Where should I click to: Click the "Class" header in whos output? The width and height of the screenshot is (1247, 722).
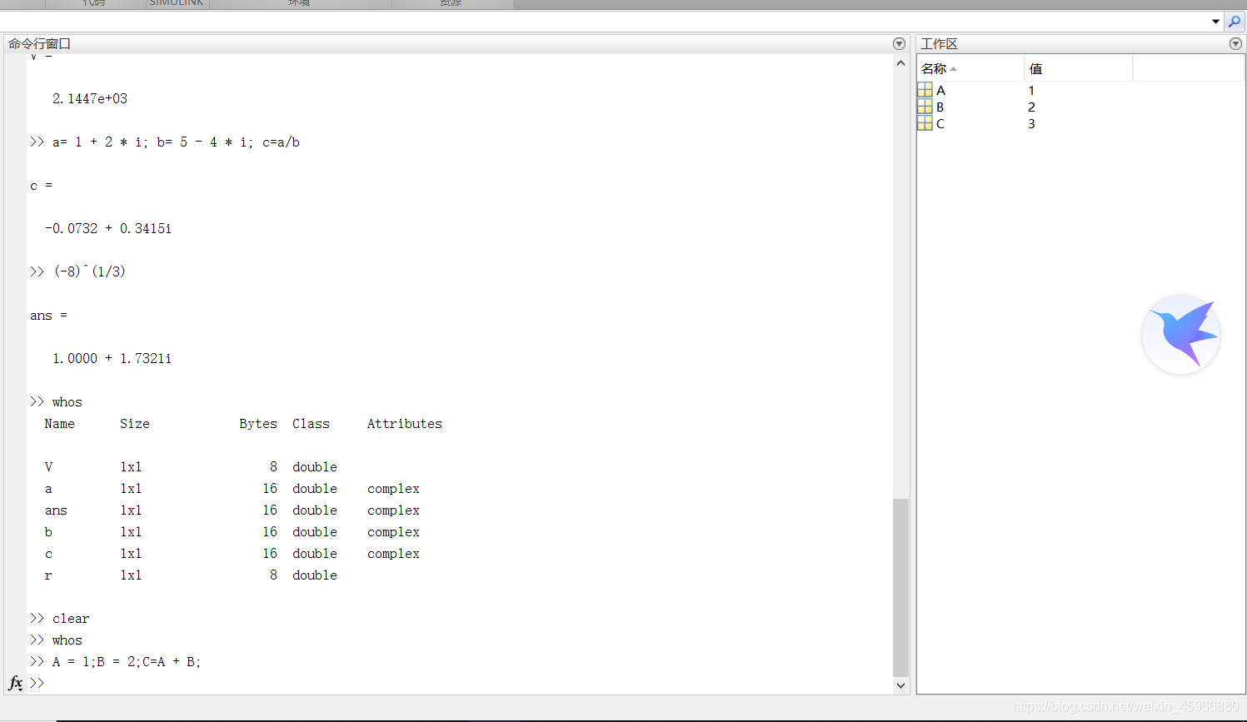click(311, 424)
